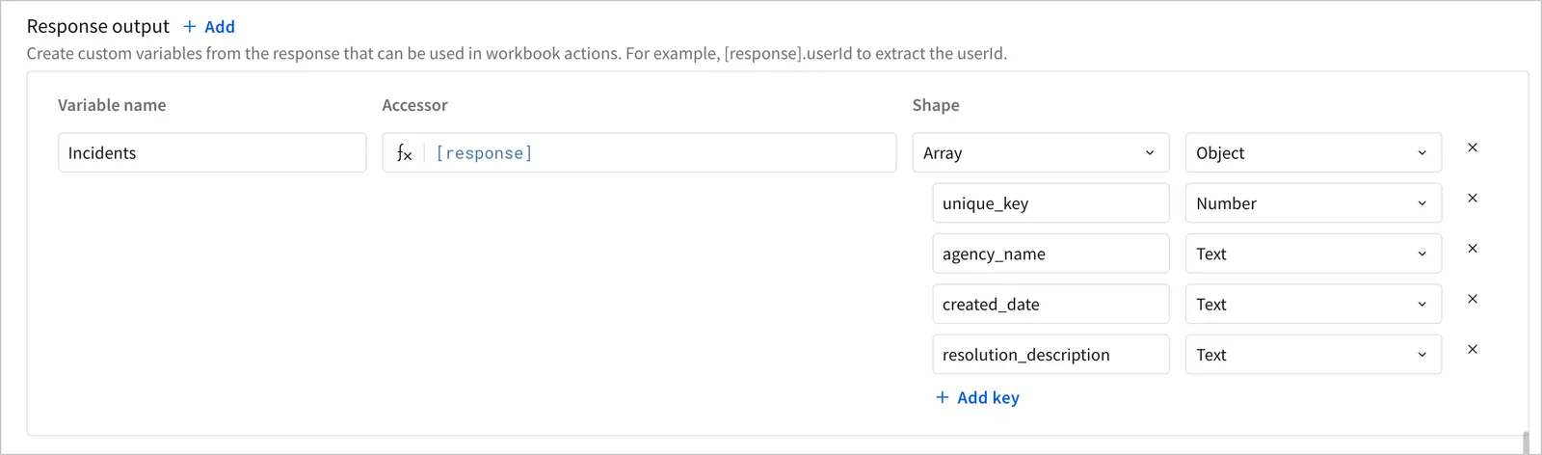Click the fx formula icon in Accessor
This screenshot has height=455, width=1542.
click(404, 153)
